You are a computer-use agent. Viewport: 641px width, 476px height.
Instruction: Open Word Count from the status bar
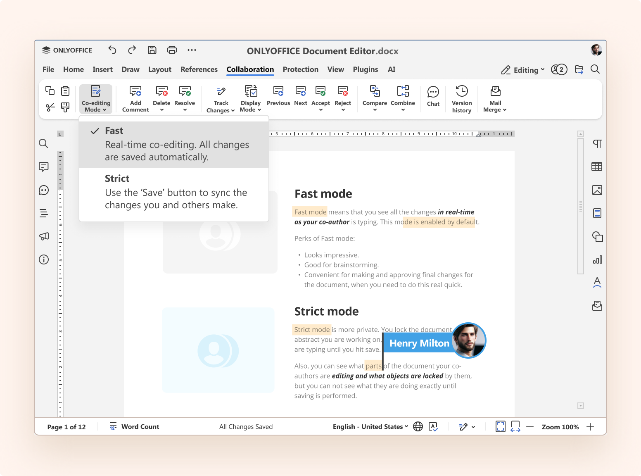click(134, 426)
